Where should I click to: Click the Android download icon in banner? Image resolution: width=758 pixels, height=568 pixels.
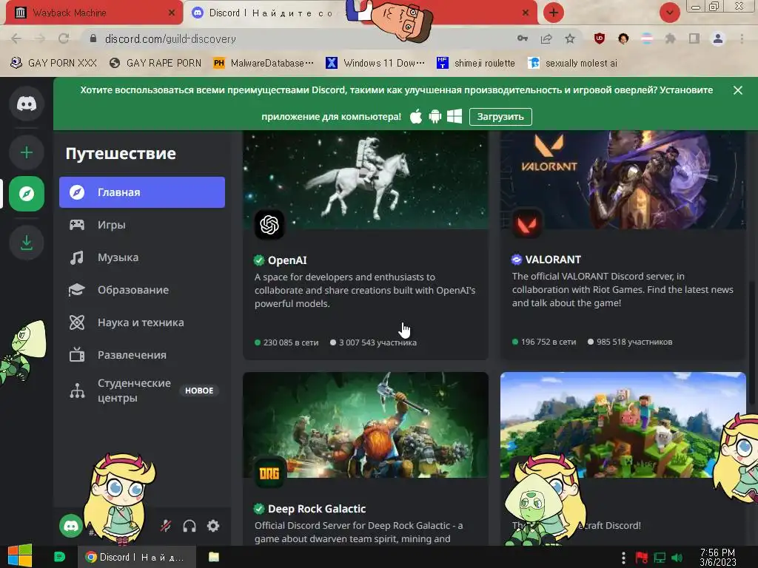(x=435, y=116)
